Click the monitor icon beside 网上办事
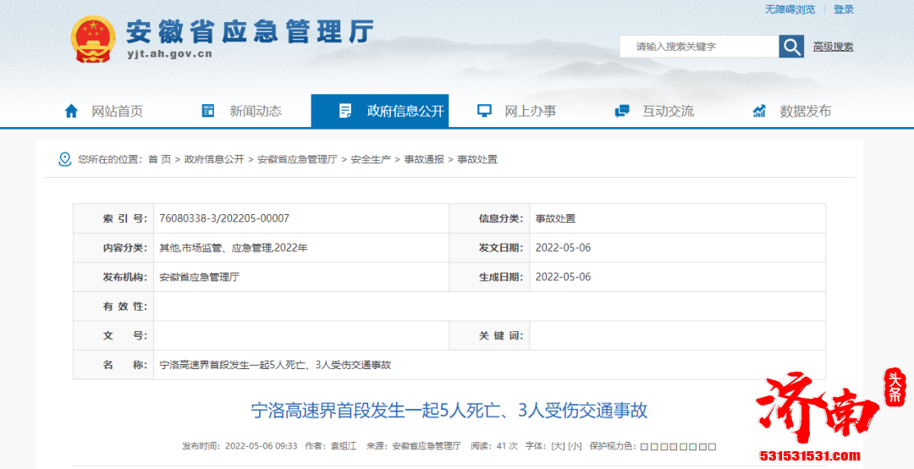914x469 pixels. [484, 111]
